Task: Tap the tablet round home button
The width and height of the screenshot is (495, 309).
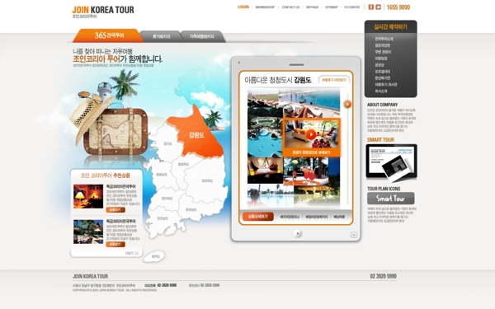Action: click(x=297, y=234)
